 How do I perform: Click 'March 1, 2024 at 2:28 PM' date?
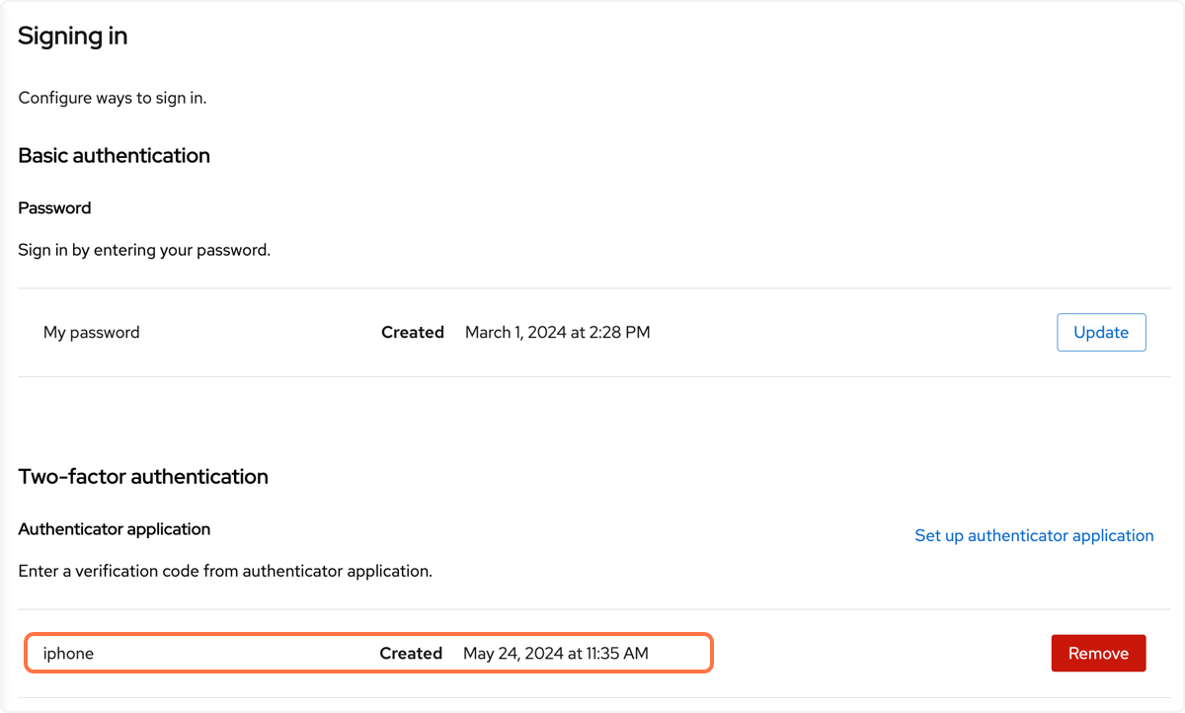558,332
